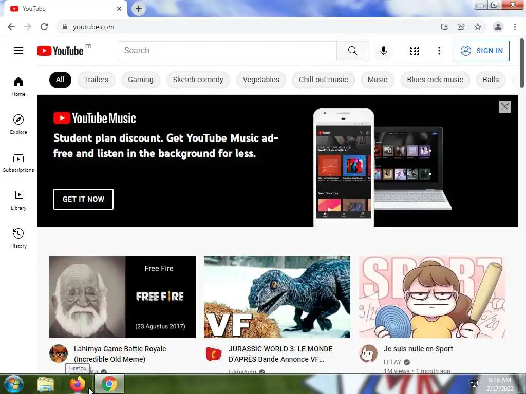
Task: Reload the page
Action: (44, 27)
